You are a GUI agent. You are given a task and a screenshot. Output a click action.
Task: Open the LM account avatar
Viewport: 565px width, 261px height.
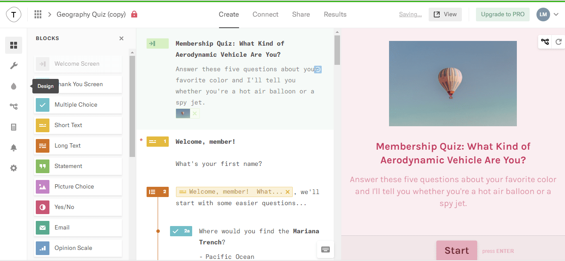tap(543, 14)
